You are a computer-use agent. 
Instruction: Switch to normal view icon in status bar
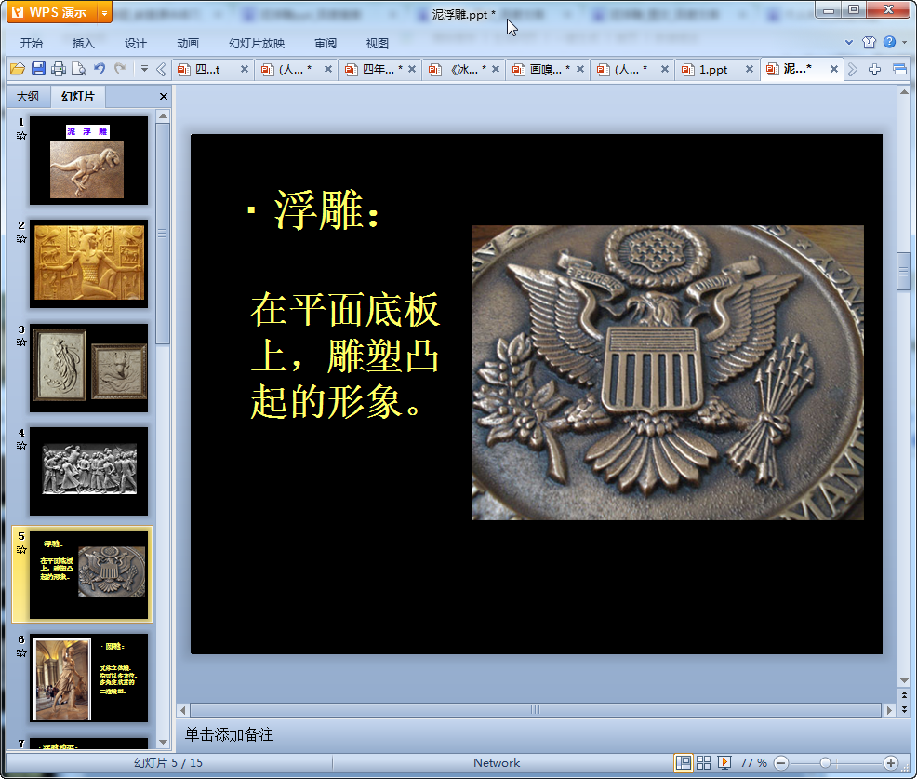coord(683,762)
